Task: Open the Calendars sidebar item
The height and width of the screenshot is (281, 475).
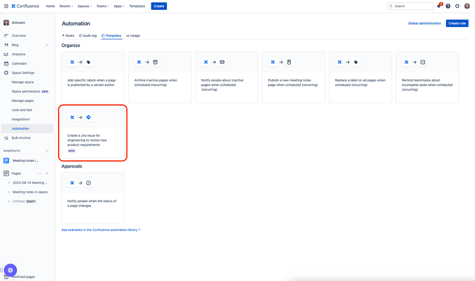Action: coord(20,63)
